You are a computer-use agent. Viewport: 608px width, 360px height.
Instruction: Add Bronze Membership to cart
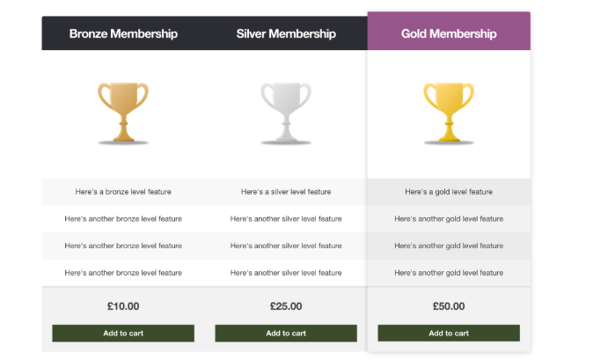[x=123, y=334]
